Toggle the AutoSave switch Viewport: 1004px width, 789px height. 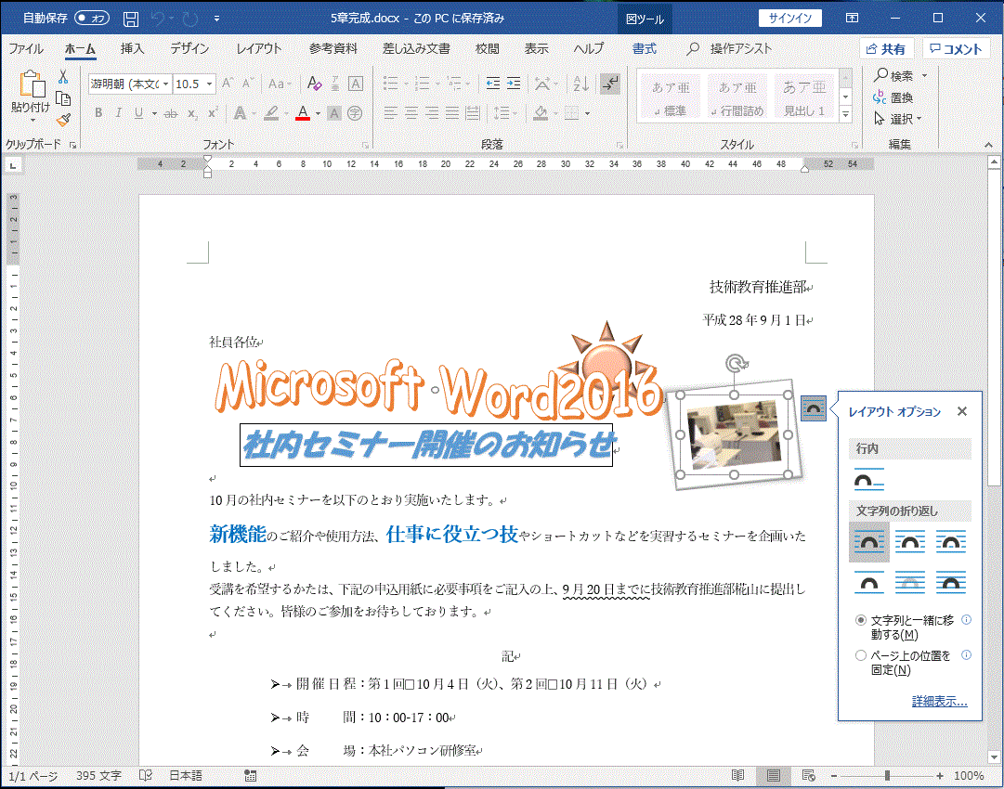pos(92,18)
